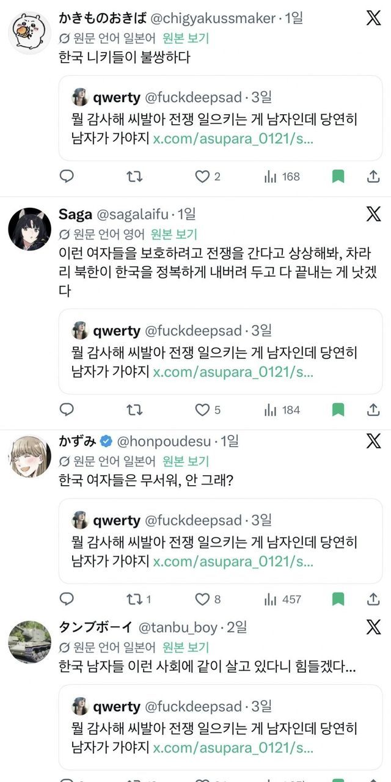View analytics showing 457 views
391x782 pixels.
pyautogui.click(x=283, y=599)
